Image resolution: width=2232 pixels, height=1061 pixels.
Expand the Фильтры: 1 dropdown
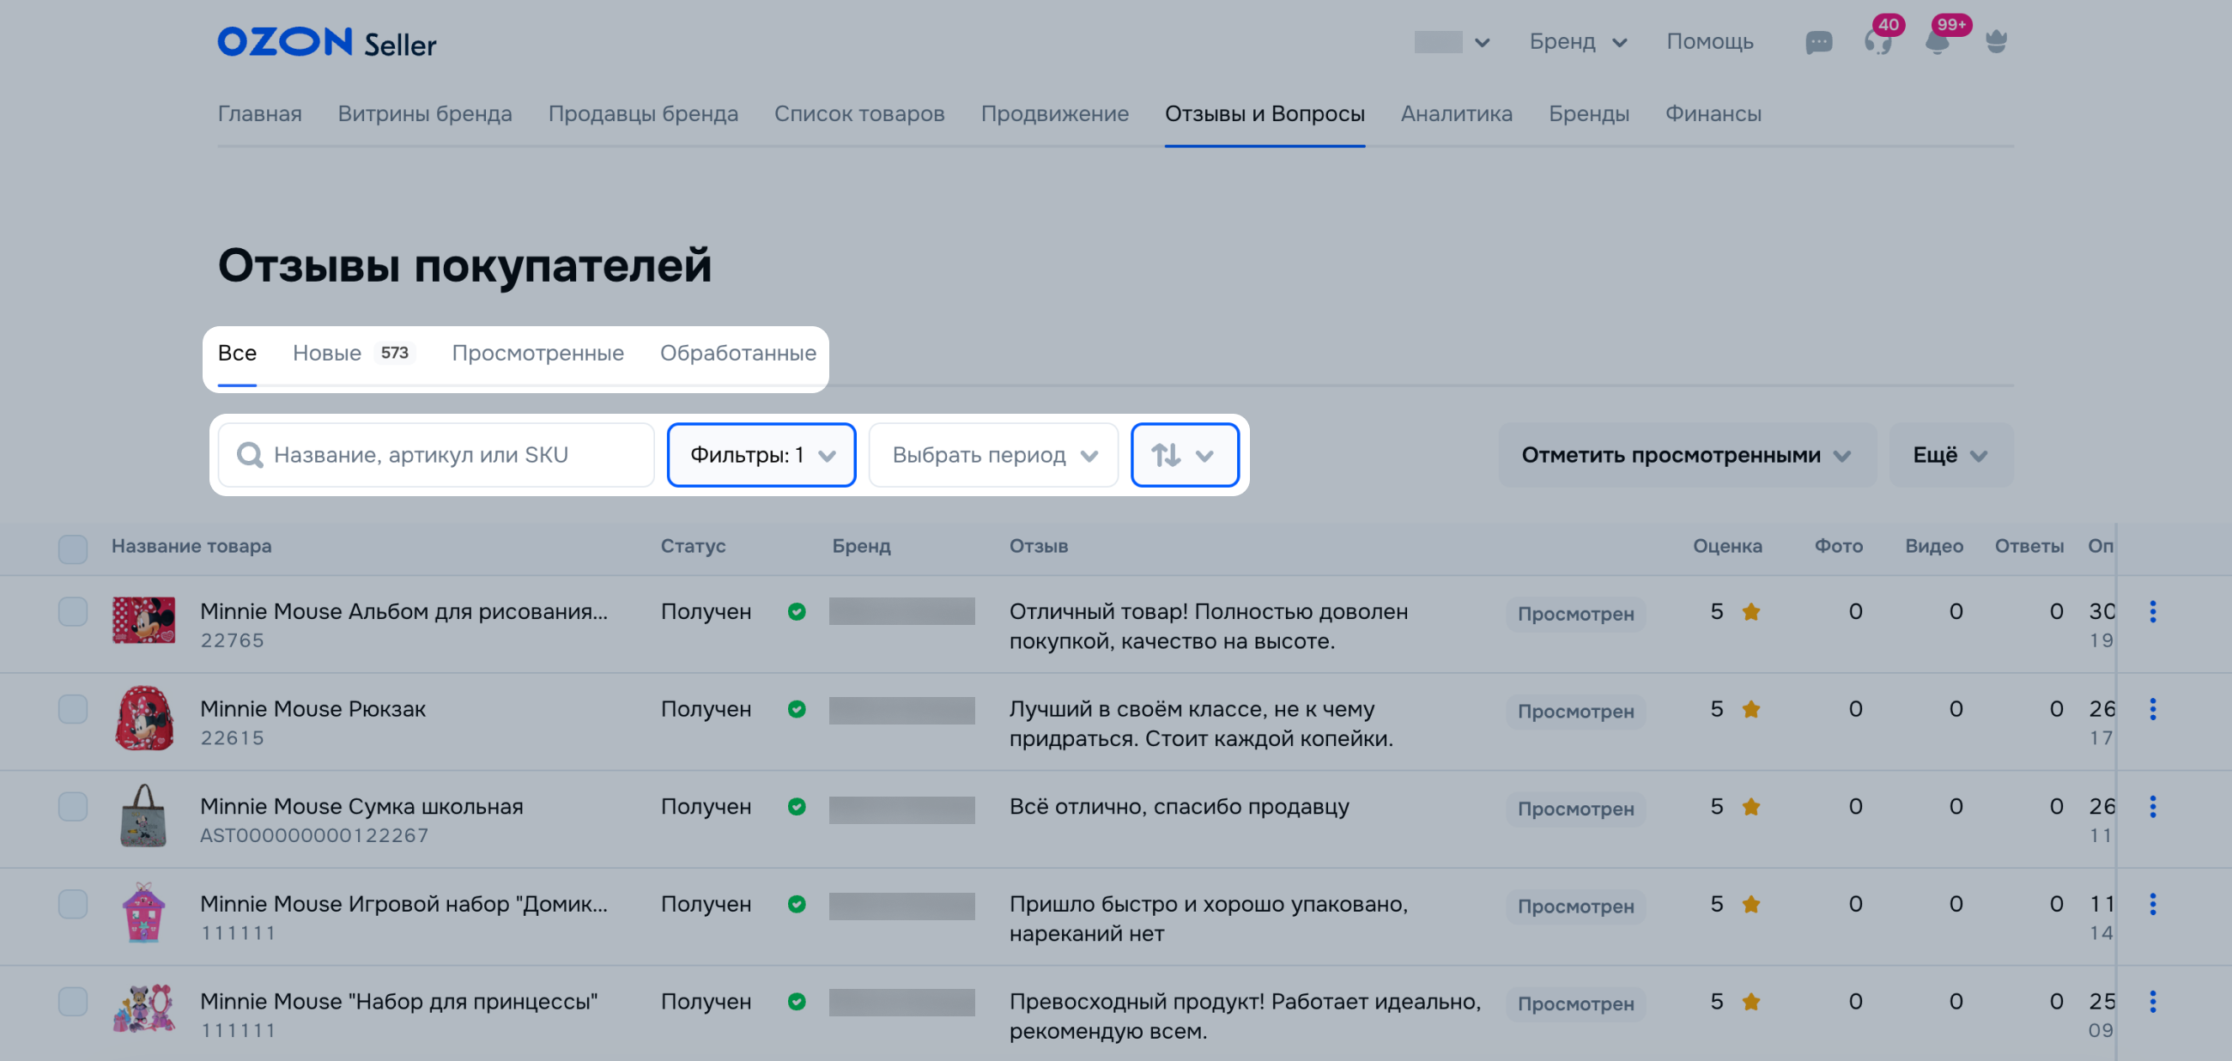click(x=761, y=455)
